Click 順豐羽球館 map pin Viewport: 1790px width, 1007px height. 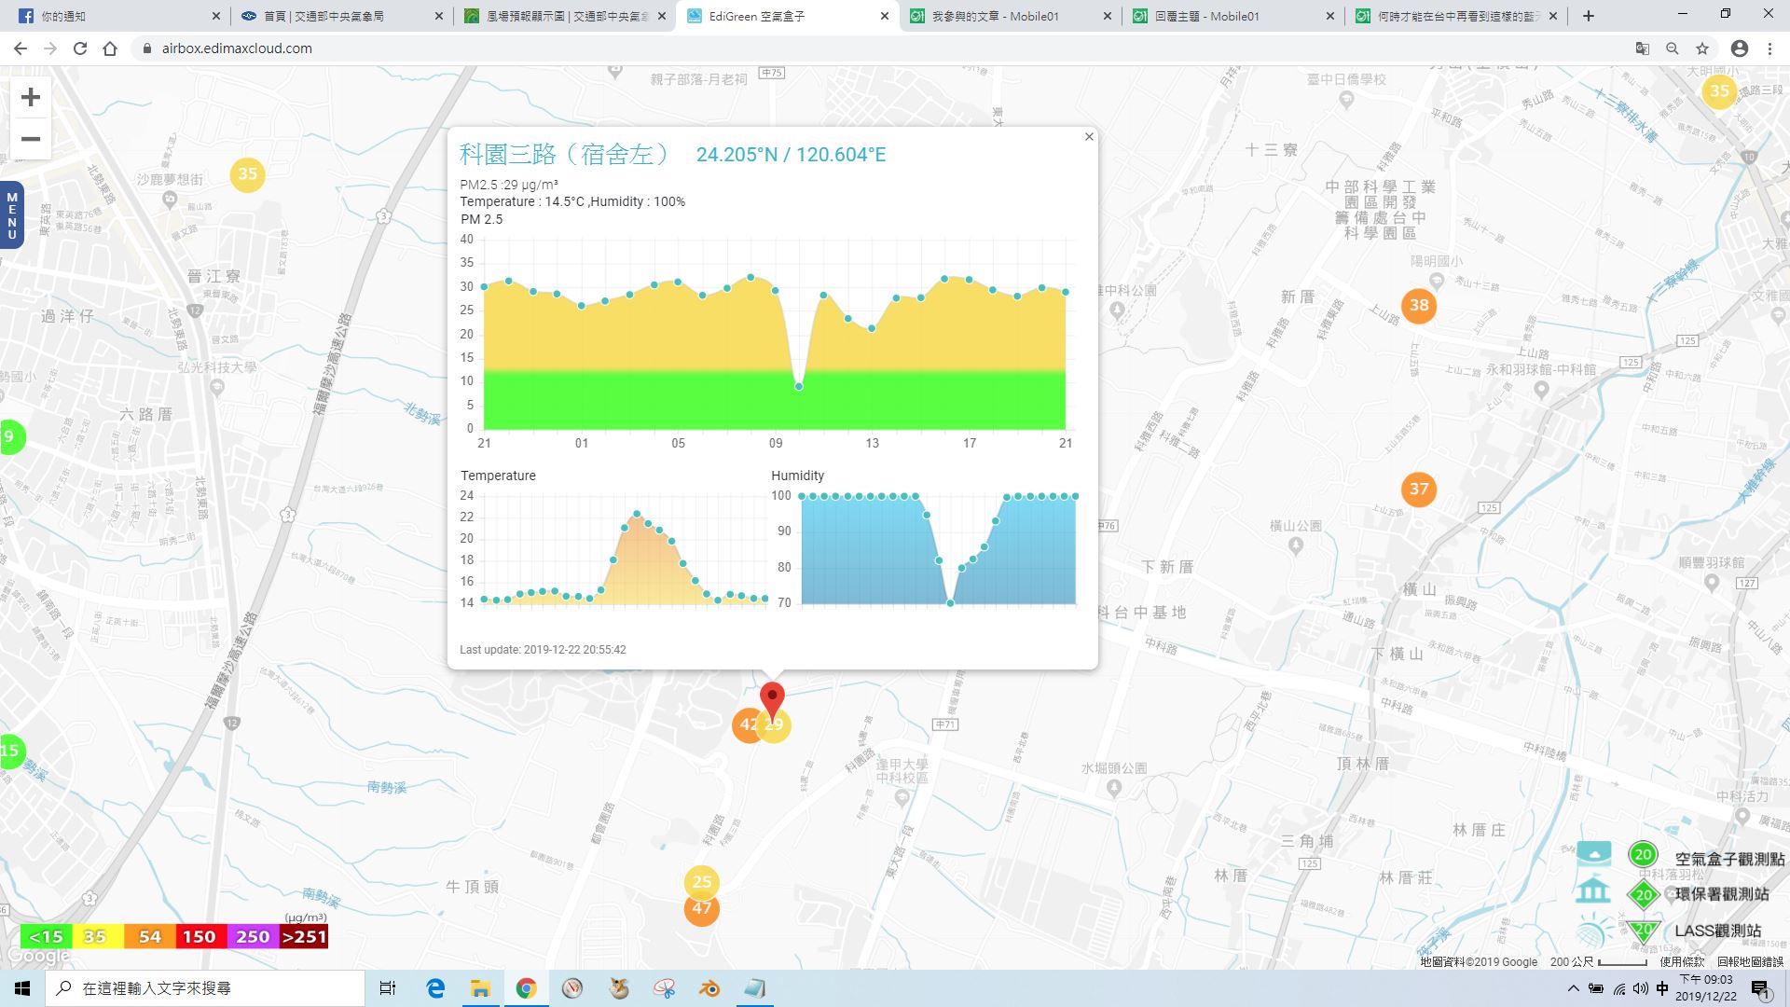[x=1711, y=583]
